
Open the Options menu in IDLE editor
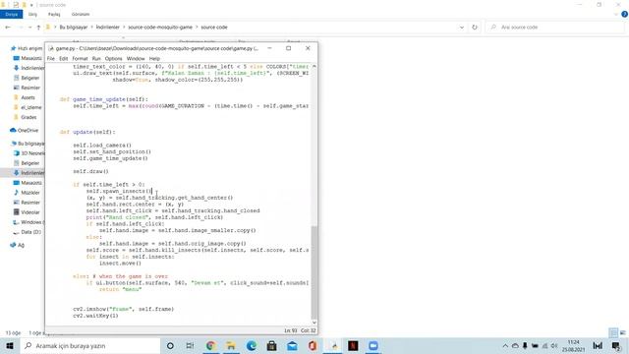click(x=114, y=59)
